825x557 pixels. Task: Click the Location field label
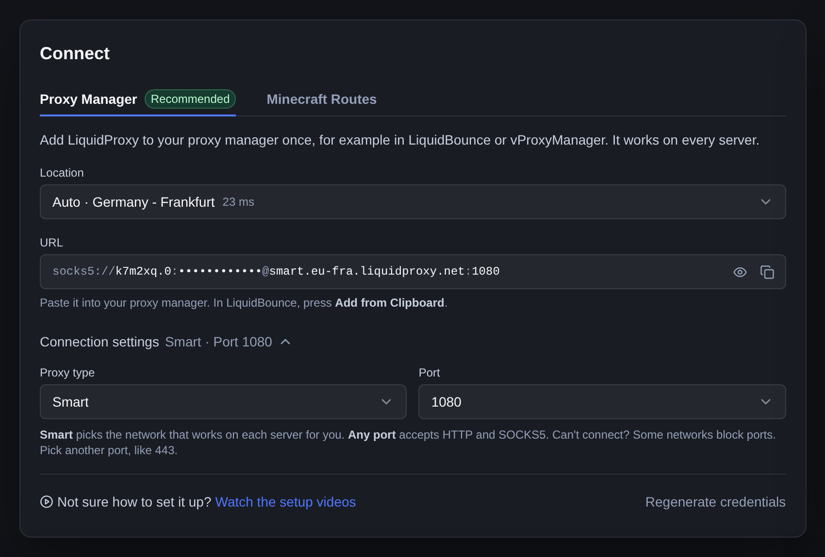pos(62,173)
